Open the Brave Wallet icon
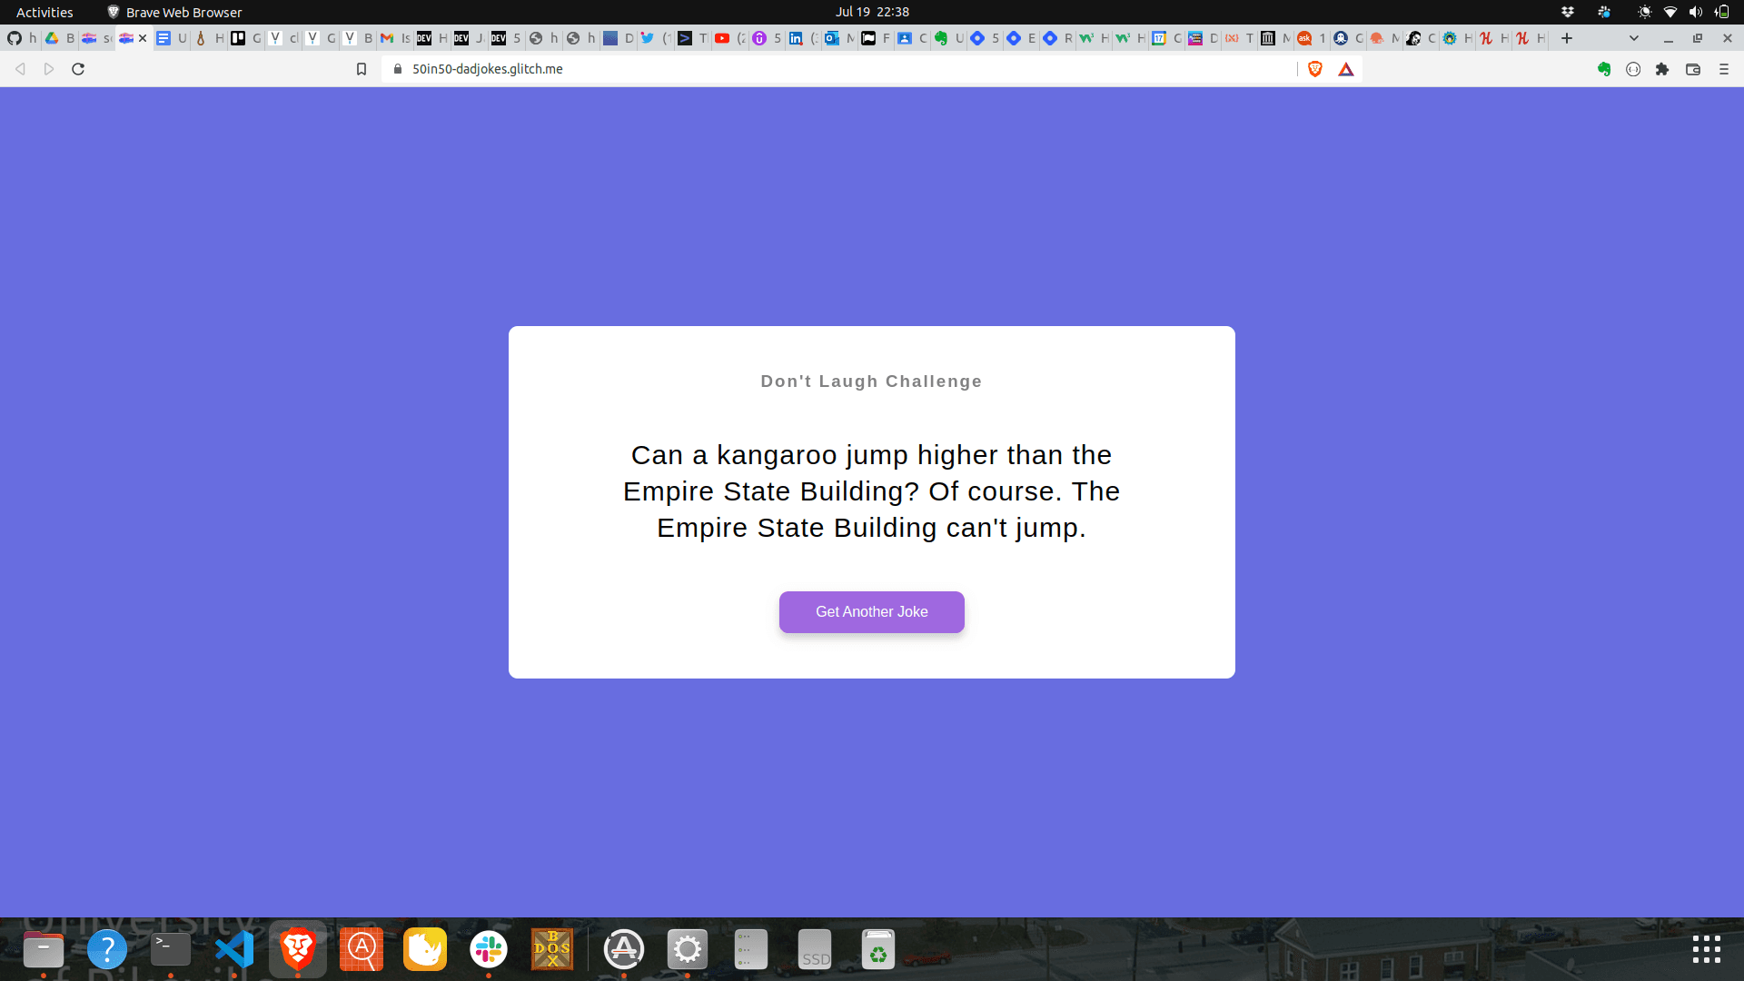This screenshot has width=1744, height=981. pyautogui.click(x=1693, y=69)
